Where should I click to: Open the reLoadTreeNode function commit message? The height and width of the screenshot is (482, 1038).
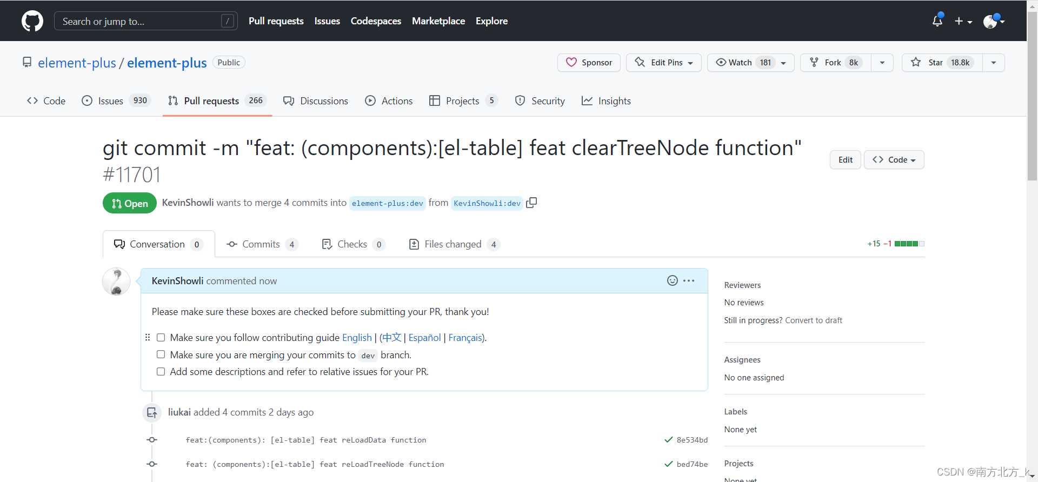pos(315,464)
